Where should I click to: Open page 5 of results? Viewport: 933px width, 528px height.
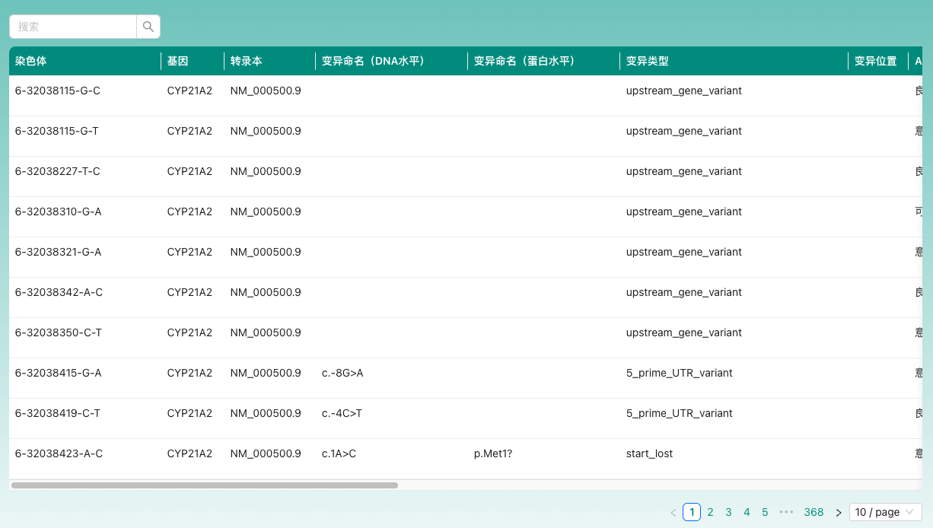[765, 512]
